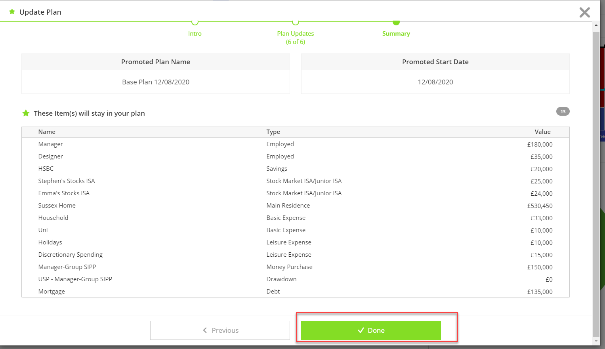Click the grey "13" item count badge
The height and width of the screenshot is (349, 605).
tap(563, 111)
